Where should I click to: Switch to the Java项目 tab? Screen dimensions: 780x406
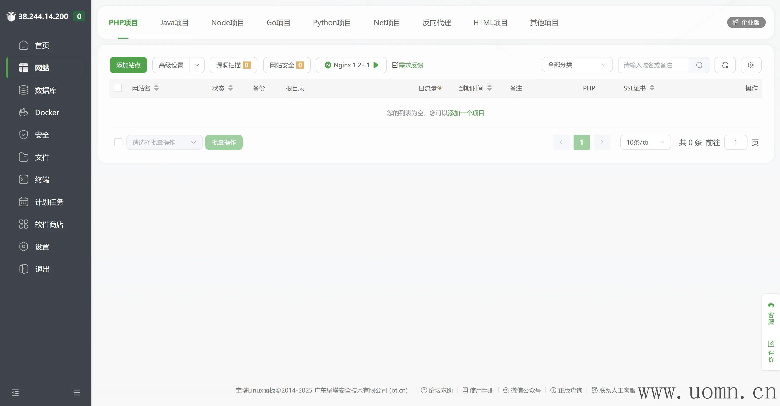click(x=174, y=23)
